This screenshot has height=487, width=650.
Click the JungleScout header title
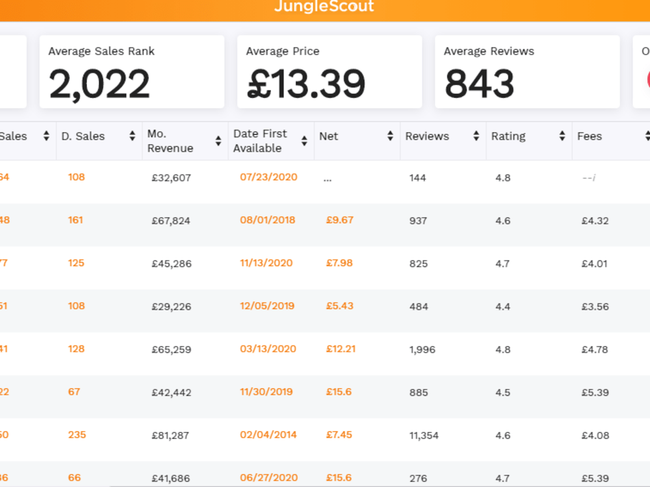pyautogui.click(x=324, y=6)
